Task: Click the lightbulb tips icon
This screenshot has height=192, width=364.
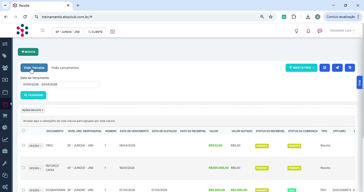Action: pos(296,31)
